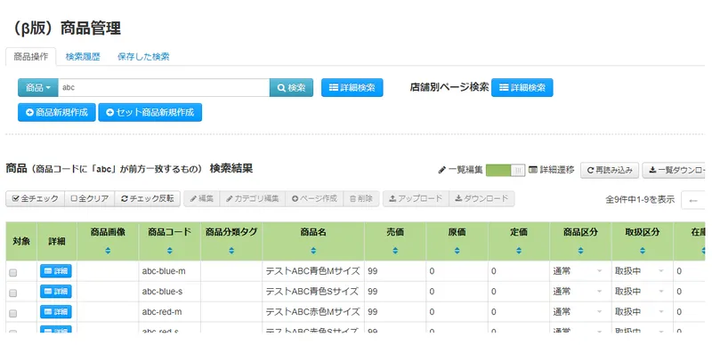Click the search input field containing abc
Screen dimensions: 712x353
pyautogui.click(x=164, y=87)
